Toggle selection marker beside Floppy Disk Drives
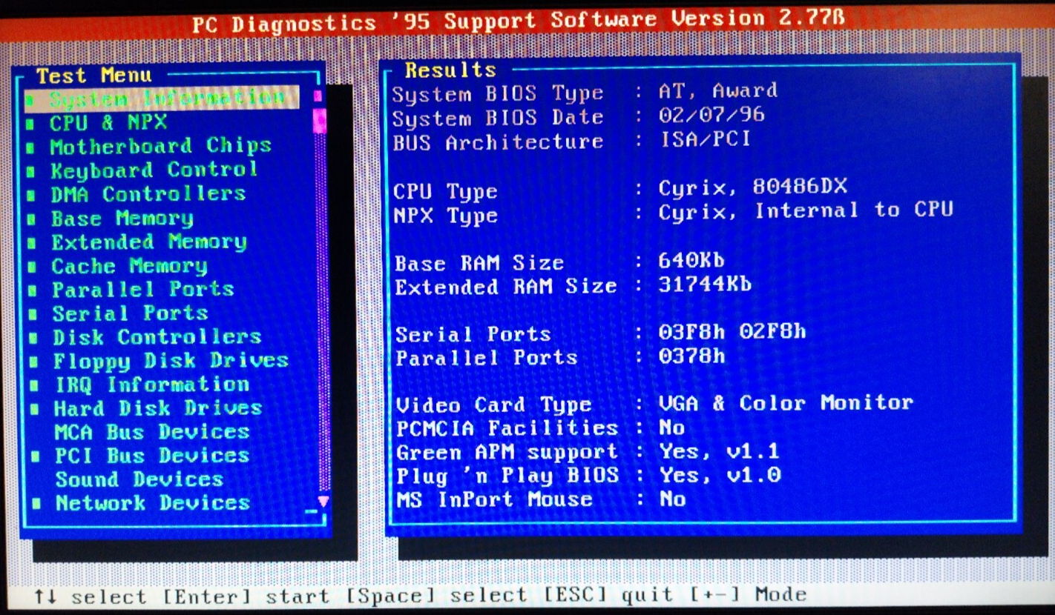Screen dimensions: 1055x615 click(x=33, y=362)
